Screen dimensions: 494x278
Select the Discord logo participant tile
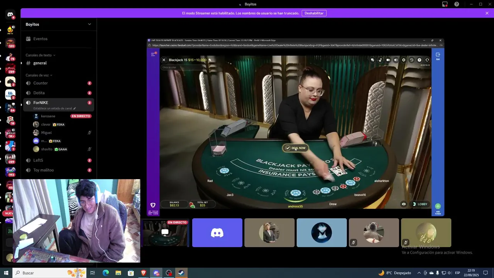[217, 233]
